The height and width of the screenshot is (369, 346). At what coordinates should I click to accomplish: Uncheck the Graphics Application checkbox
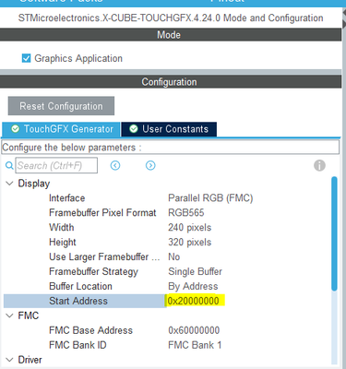click(x=27, y=58)
